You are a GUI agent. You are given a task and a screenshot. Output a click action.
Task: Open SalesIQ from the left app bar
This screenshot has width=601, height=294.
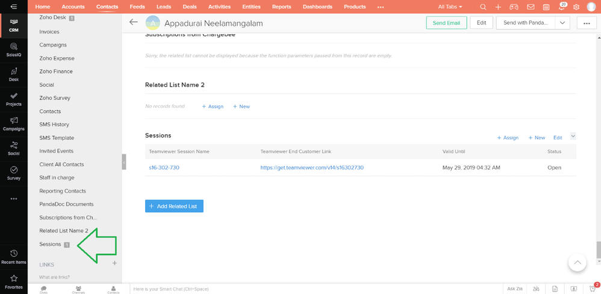[13, 49]
